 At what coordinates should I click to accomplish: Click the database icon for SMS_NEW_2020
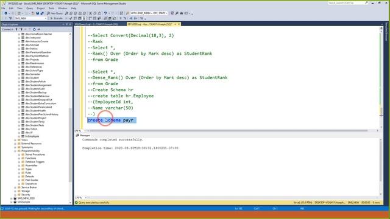click(x=15, y=198)
